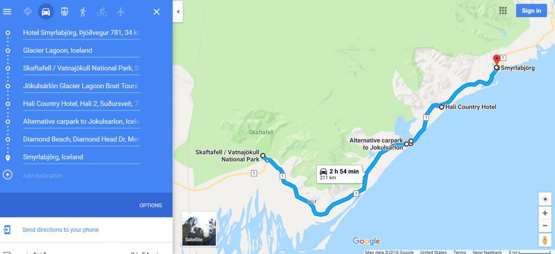
Task: Open the hamburger main menu
Action: coord(7,12)
